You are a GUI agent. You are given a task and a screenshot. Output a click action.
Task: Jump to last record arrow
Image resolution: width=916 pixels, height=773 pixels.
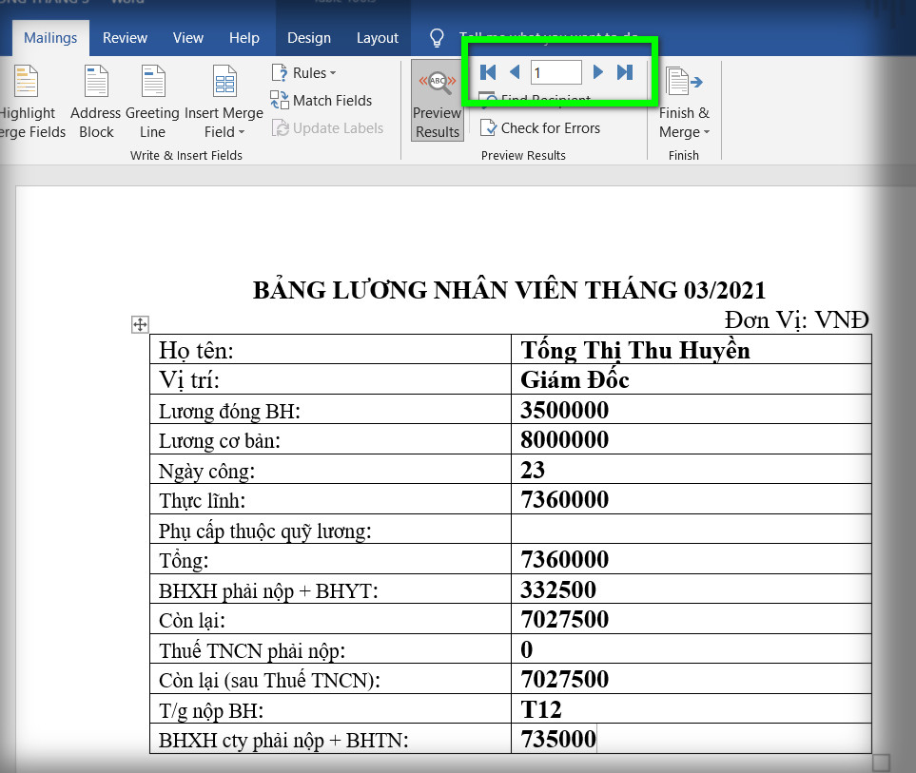[x=625, y=72]
